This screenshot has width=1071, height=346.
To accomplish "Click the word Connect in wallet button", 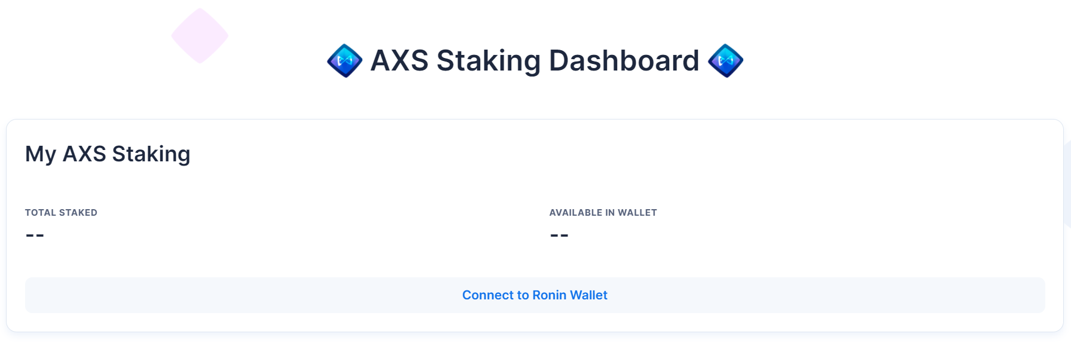I will 487,295.
